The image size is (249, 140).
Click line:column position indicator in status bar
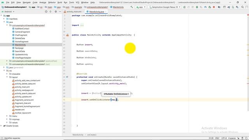tap(211, 138)
